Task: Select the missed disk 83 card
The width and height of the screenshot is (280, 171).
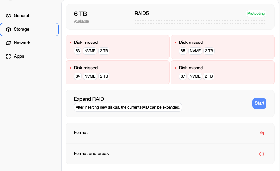Action: (117, 47)
